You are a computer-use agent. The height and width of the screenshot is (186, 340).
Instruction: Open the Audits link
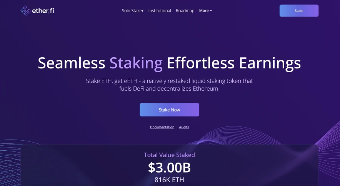tap(184, 127)
